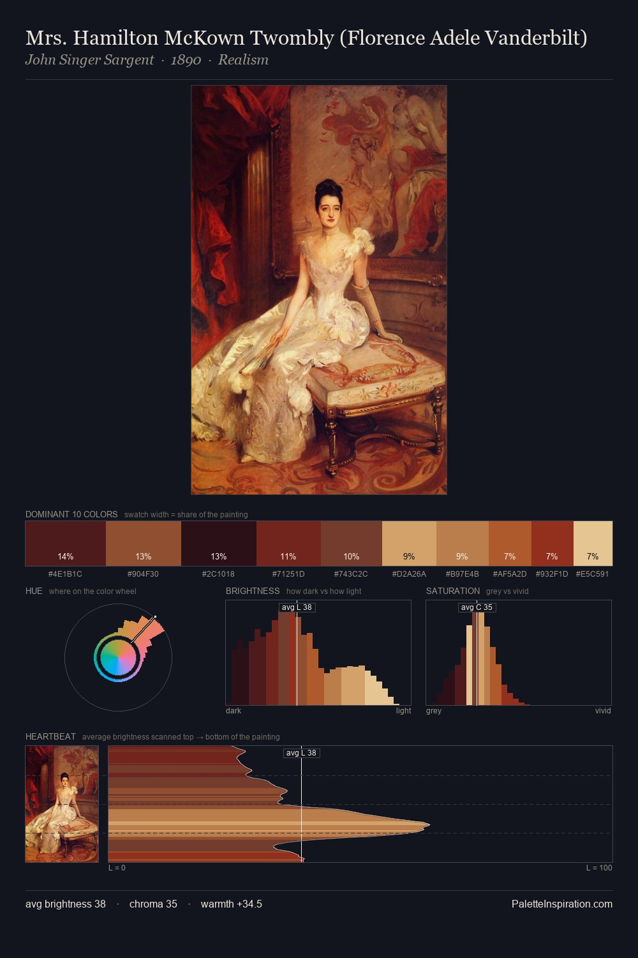Click the grey axis label under saturation
The image size is (638, 958).
point(434,711)
